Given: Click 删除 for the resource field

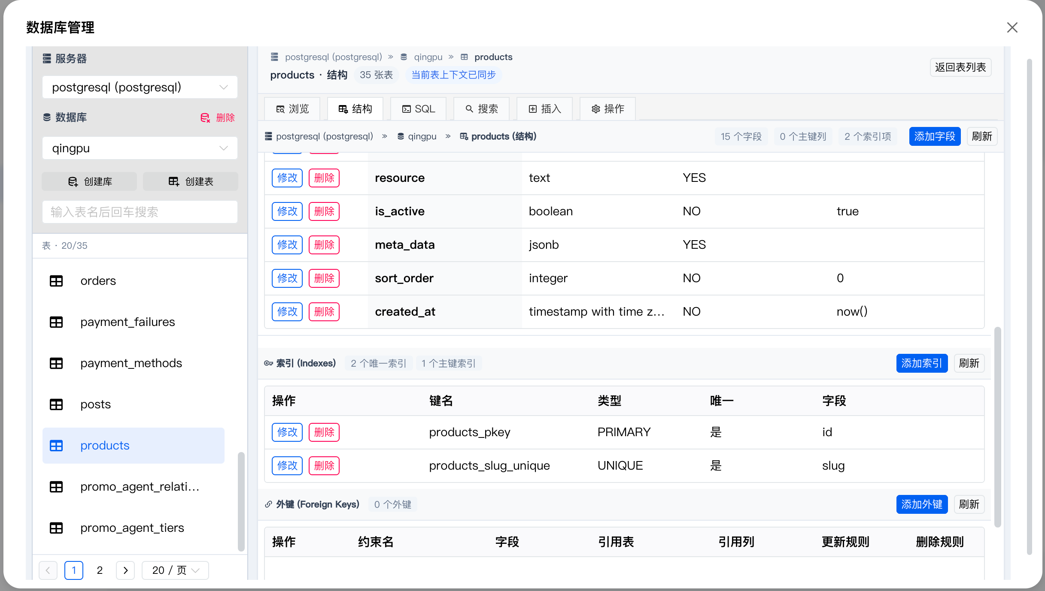Looking at the screenshot, I should point(324,178).
